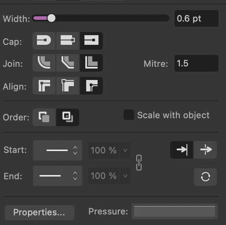This screenshot has height=225, width=226.
Task: Toggle the link between start and end size
Action: [139, 163]
